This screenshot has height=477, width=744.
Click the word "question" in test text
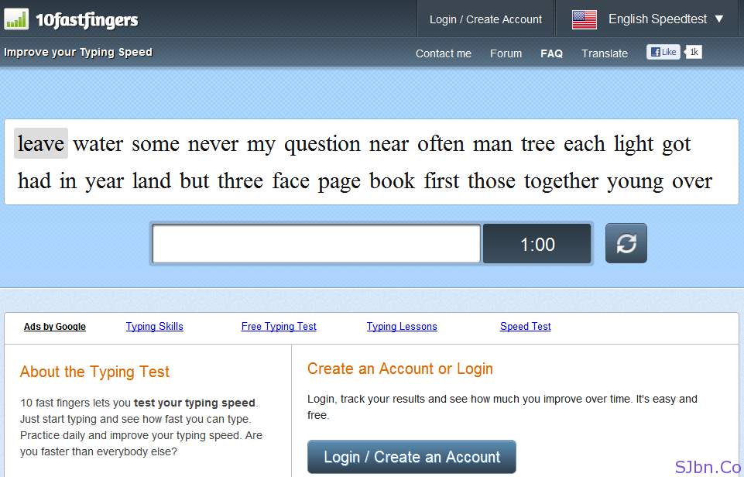point(322,145)
